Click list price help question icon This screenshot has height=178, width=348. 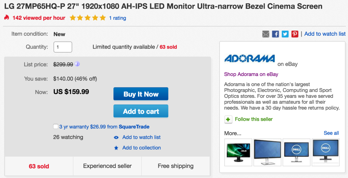click(77, 64)
